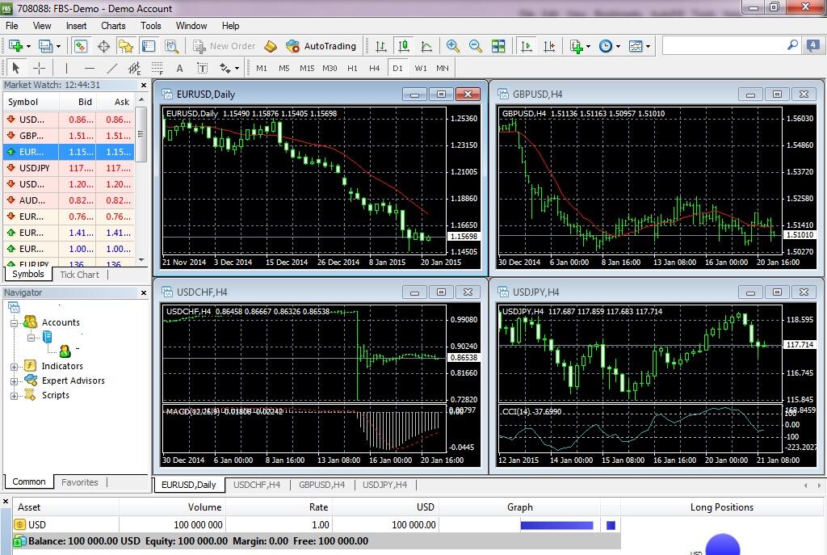Switch chart to Candlesticks icon
This screenshot has height=555, width=827.
click(x=404, y=46)
